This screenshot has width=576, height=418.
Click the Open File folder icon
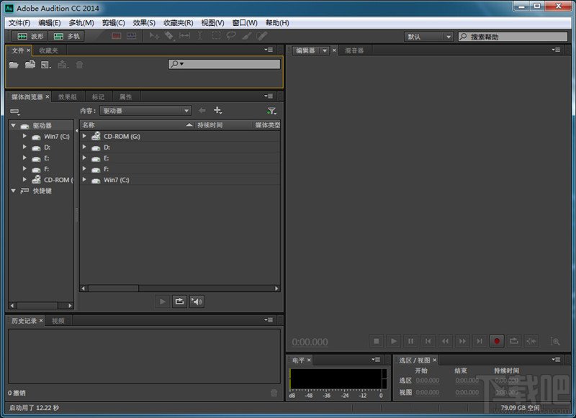click(14, 65)
